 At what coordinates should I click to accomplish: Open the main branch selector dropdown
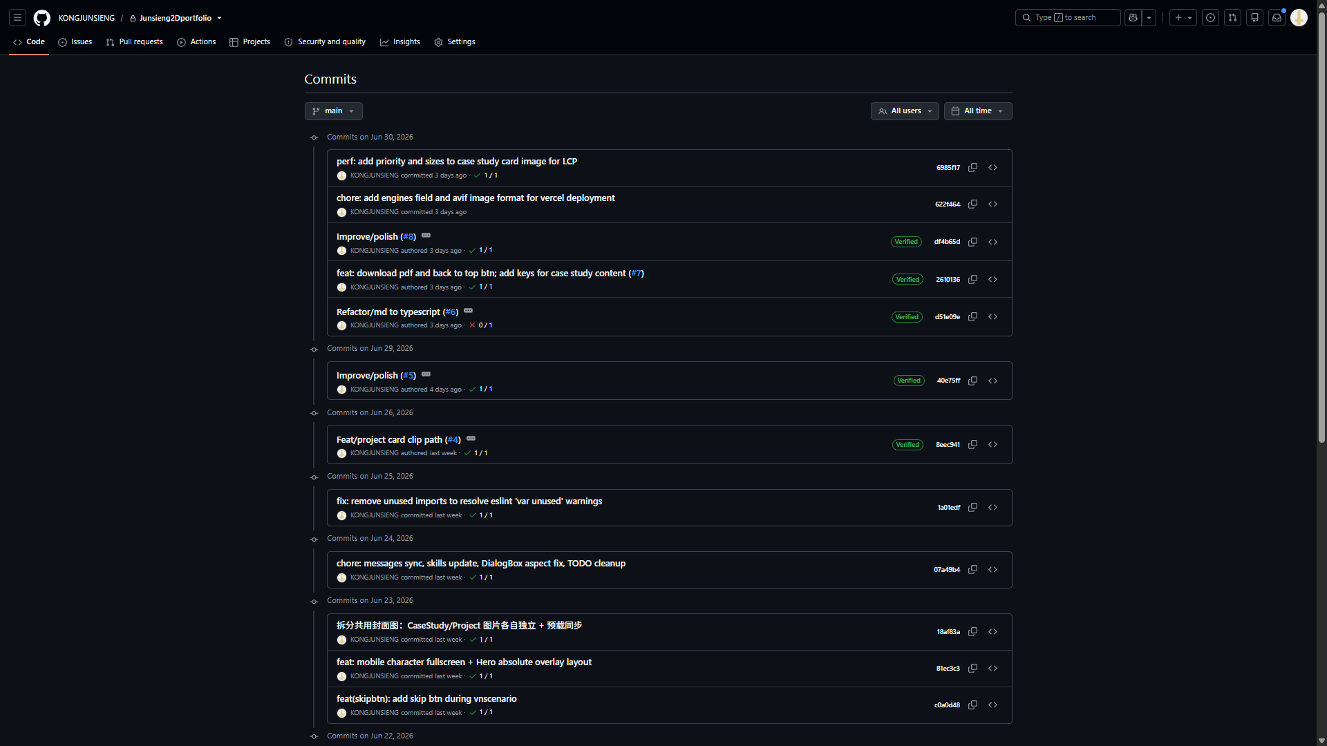click(333, 111)
